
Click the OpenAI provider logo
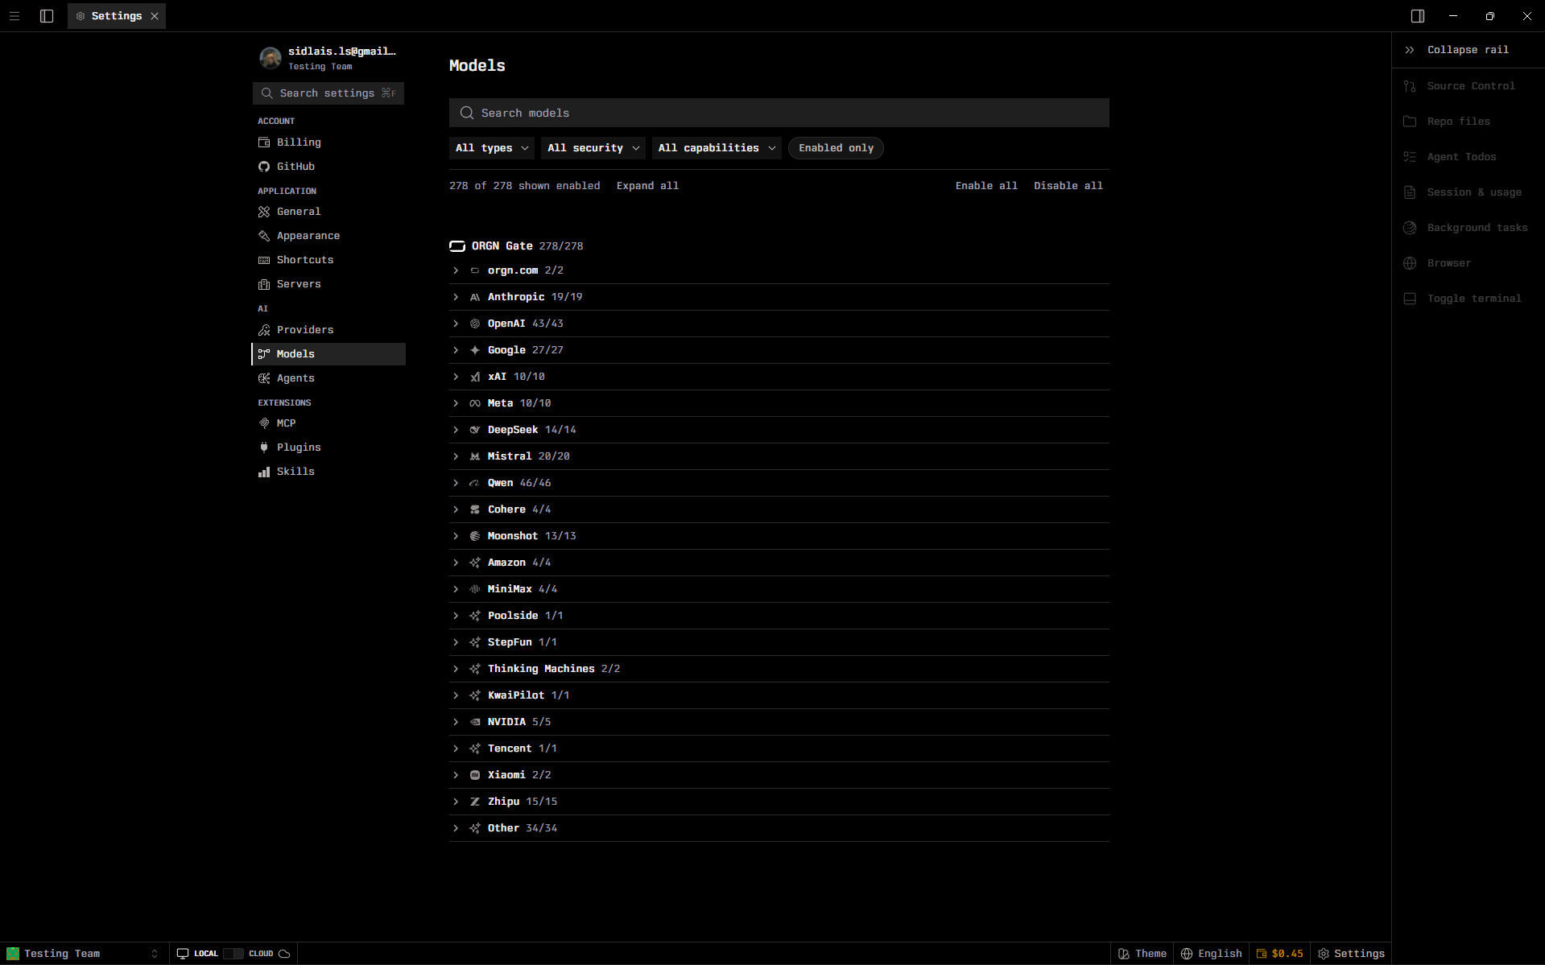pos(475,324)
